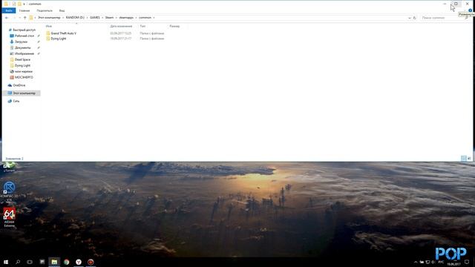Viewport: 475px width, 267px height.
Task: Refresh the folder via address bar
Action: 415,18
